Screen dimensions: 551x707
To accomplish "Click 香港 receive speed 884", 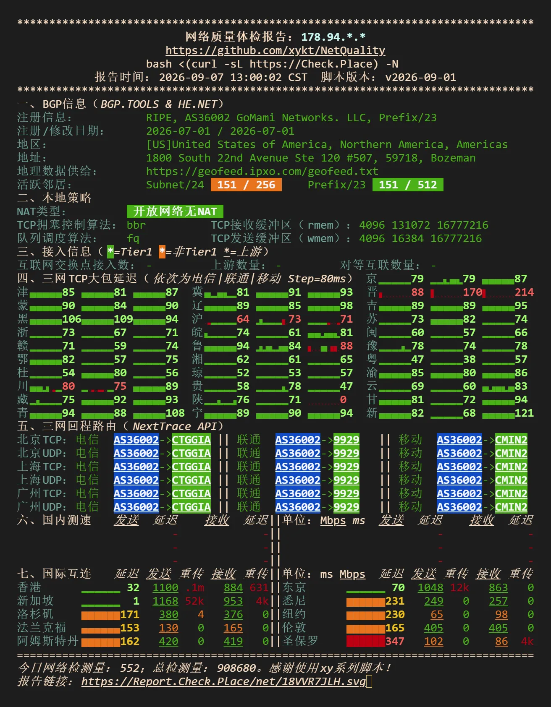I will point(233,587).
